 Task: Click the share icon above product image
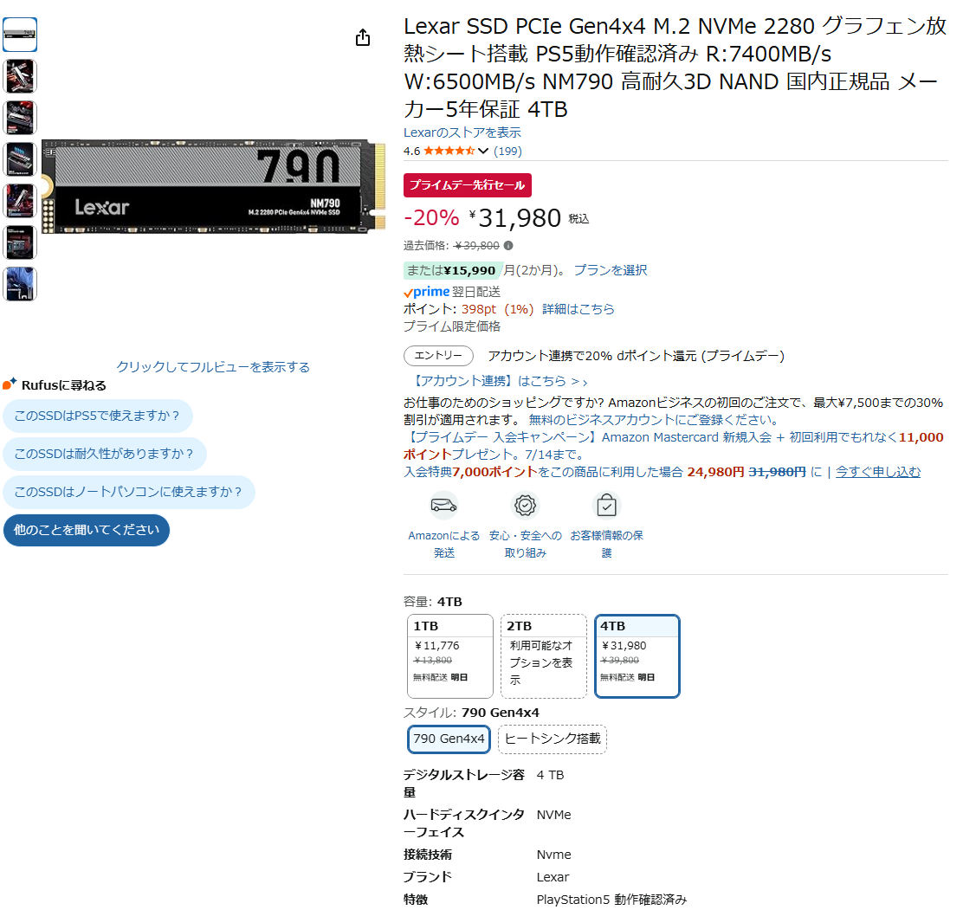coord(363,37)
